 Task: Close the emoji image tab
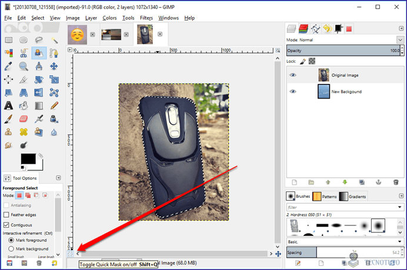(92, 35)
